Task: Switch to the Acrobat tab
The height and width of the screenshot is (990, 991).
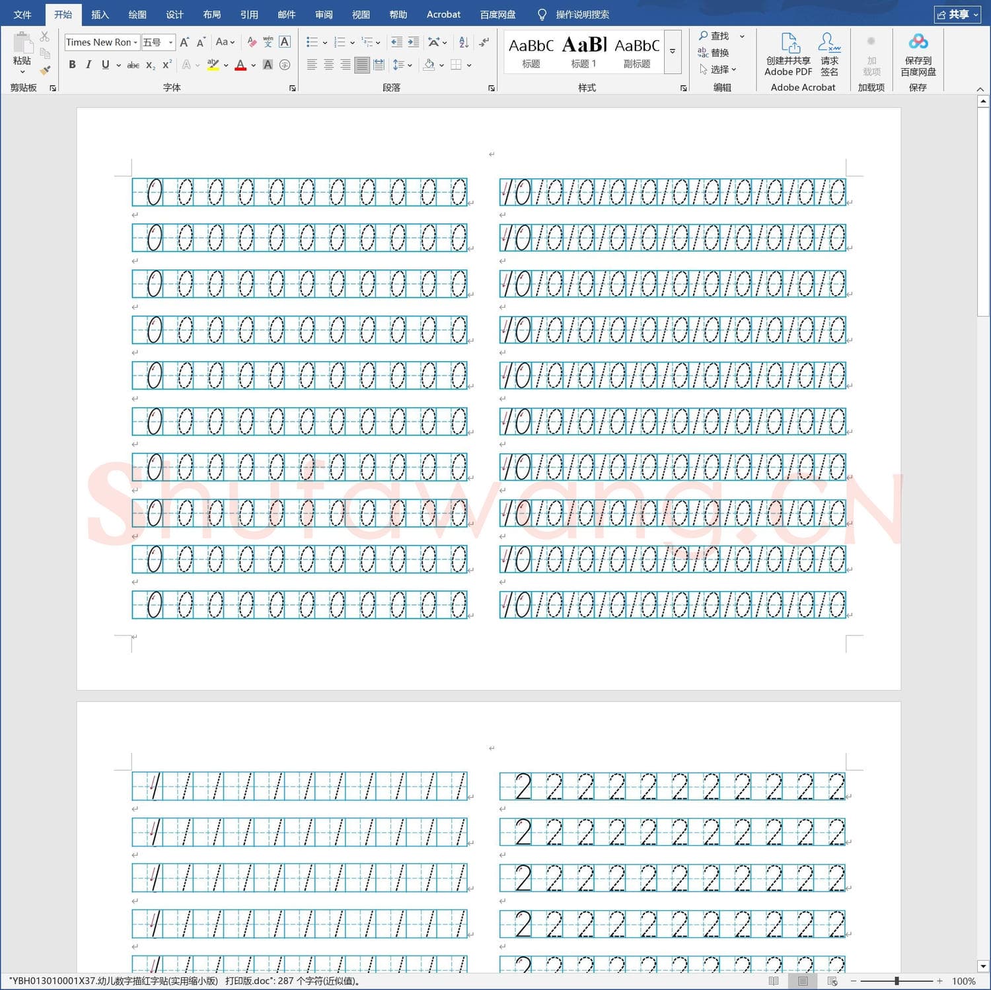Action: pos(443,15)
